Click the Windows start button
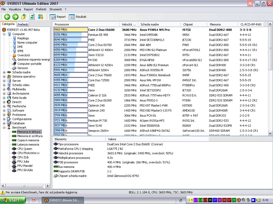273x204 pixels. click(13, 200)
